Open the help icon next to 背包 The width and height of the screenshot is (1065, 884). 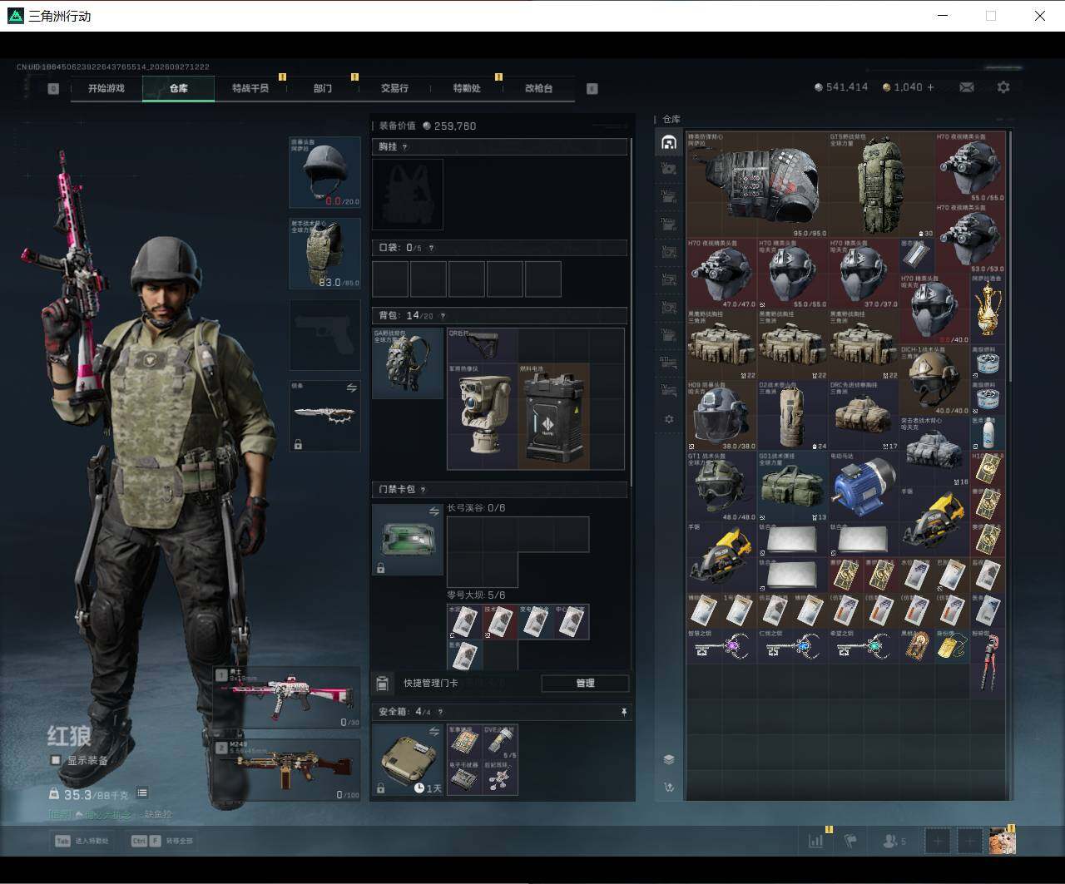442,316
